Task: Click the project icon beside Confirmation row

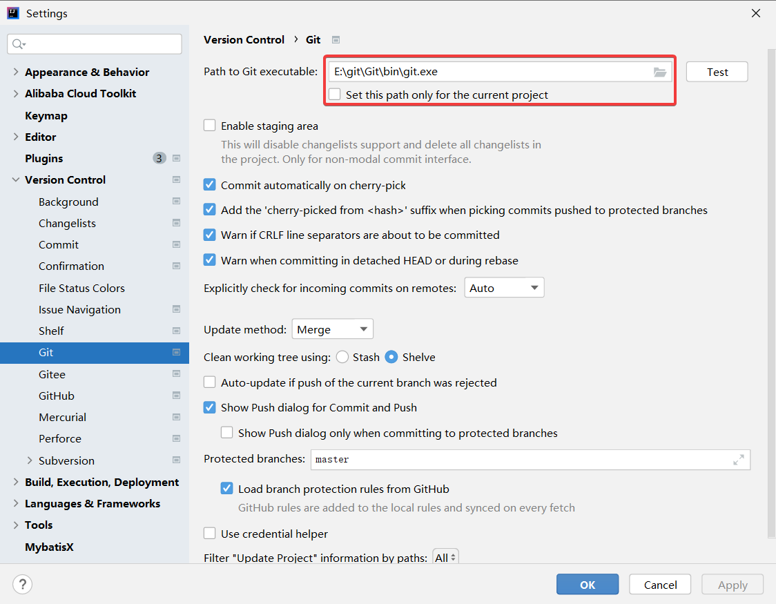Action: tap(176, 266)
